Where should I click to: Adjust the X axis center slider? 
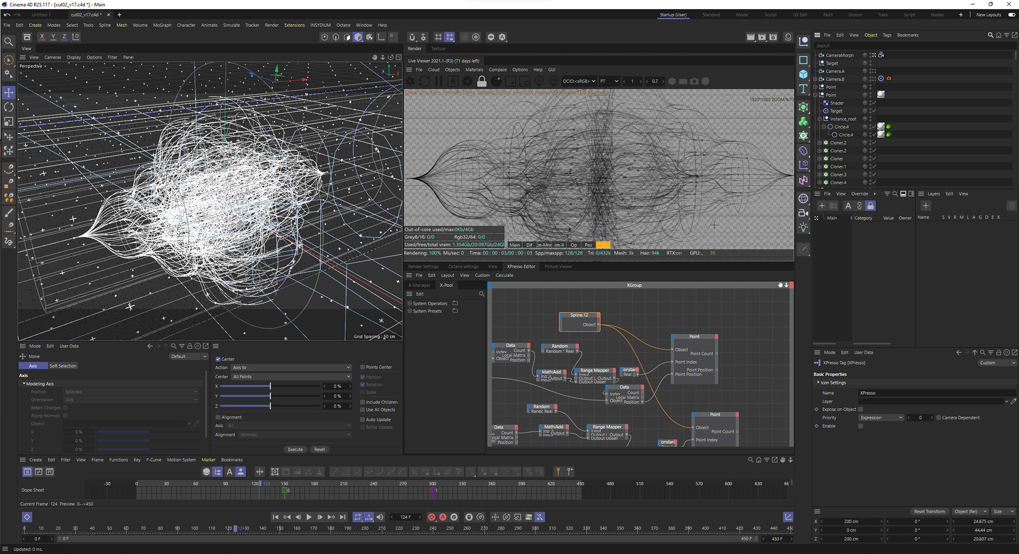[x=271, y=386]
